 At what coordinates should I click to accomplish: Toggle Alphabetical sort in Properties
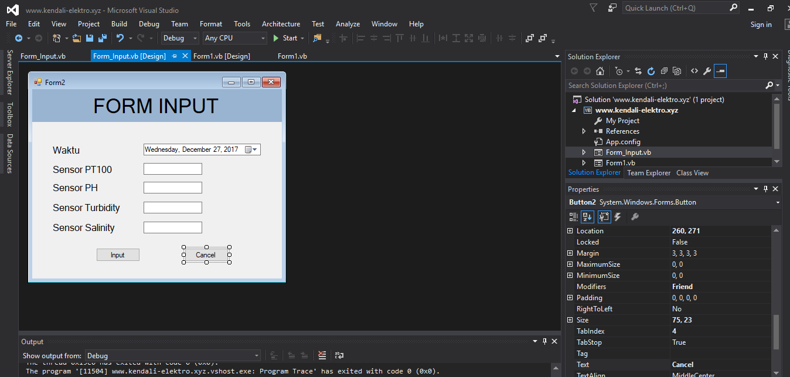click(x=587, y=217)
